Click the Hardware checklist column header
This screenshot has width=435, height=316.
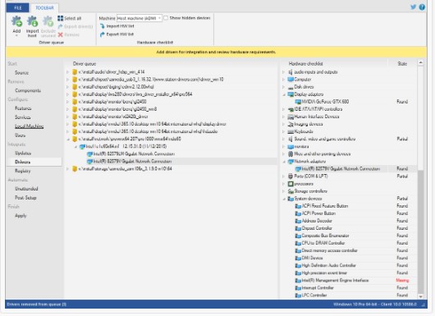pos(305,64)
